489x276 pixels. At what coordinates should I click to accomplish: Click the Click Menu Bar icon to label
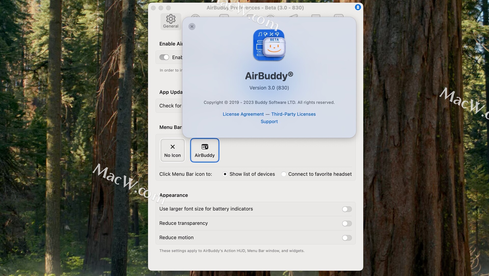(186, 174)
